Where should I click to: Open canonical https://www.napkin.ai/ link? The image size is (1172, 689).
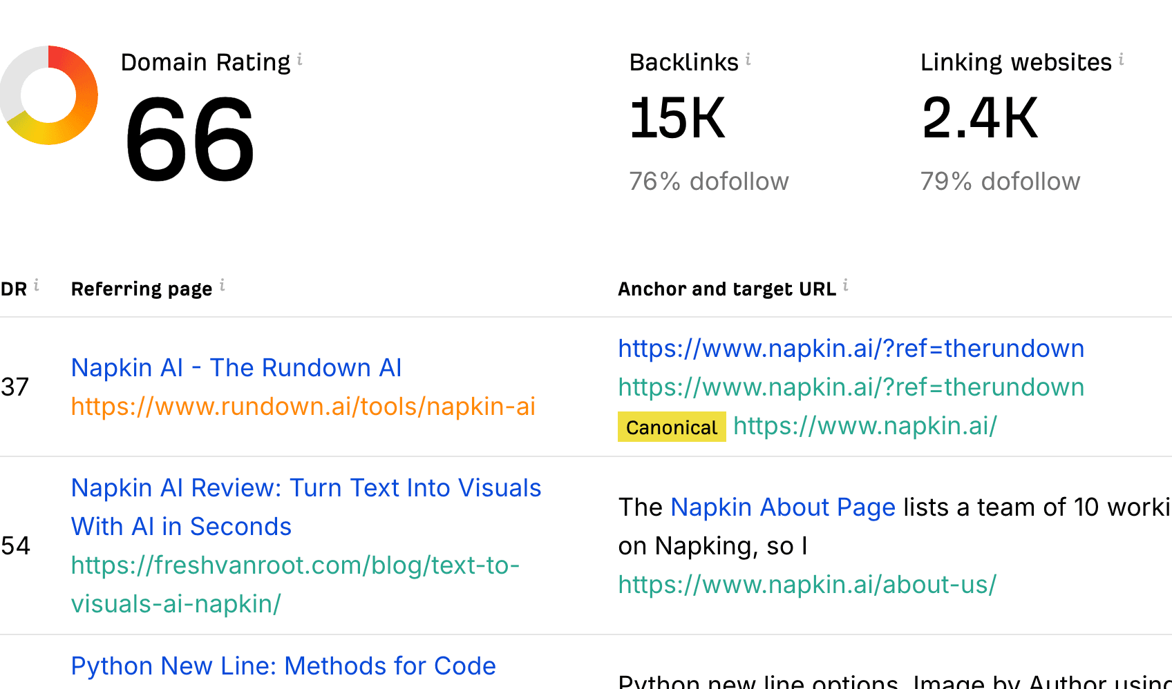[865, 426]
